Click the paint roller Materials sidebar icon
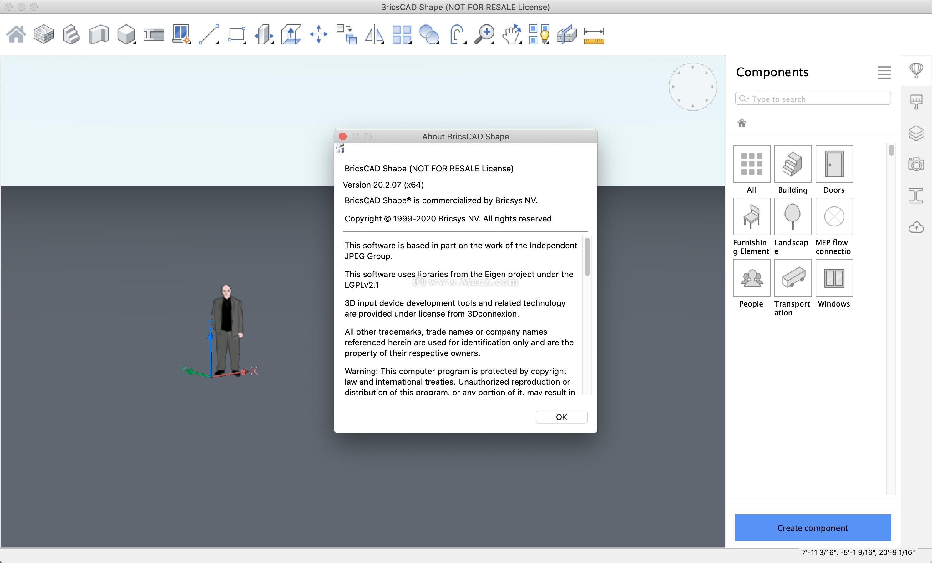This screenshot has height=563, width=932. coord(916,101)
